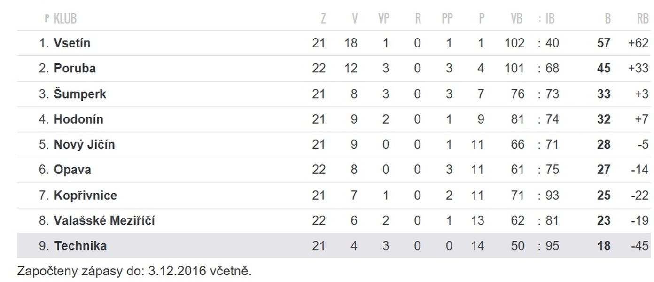The width and height of the screenshot is (654, 282).
Task: Click the VB goals column header
Action: (x=516, y=18)
